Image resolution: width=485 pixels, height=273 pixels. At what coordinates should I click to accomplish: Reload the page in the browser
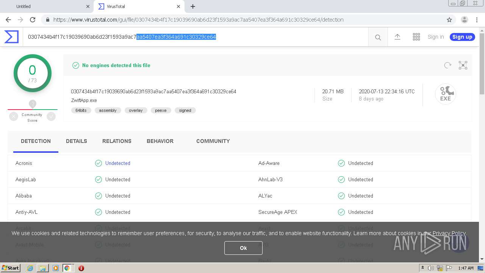(x=33, y=20)
